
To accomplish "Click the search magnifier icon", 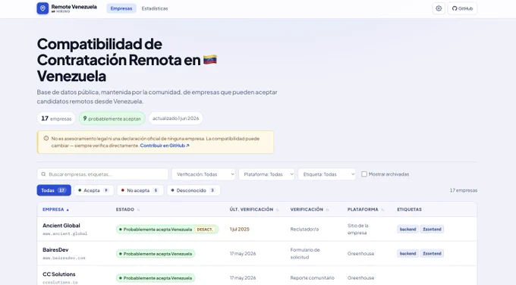I will 43,174.
